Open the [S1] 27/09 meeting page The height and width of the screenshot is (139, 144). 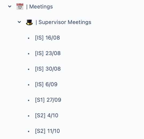coord(48,100)
